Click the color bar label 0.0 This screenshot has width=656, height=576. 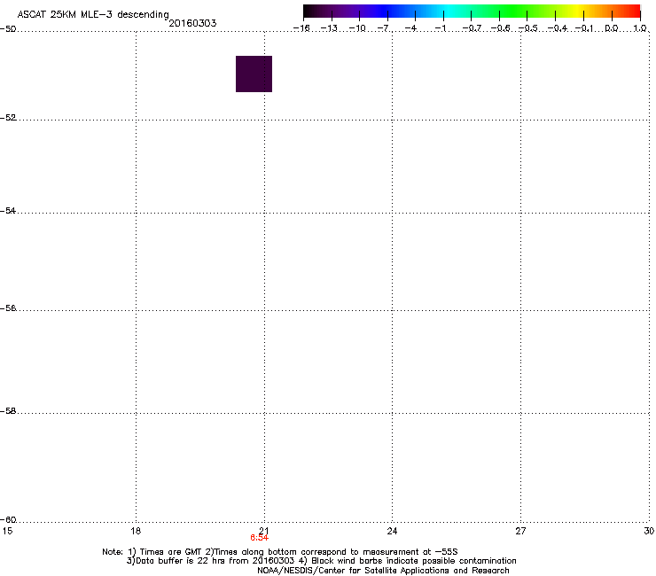[x=612, y=28]
